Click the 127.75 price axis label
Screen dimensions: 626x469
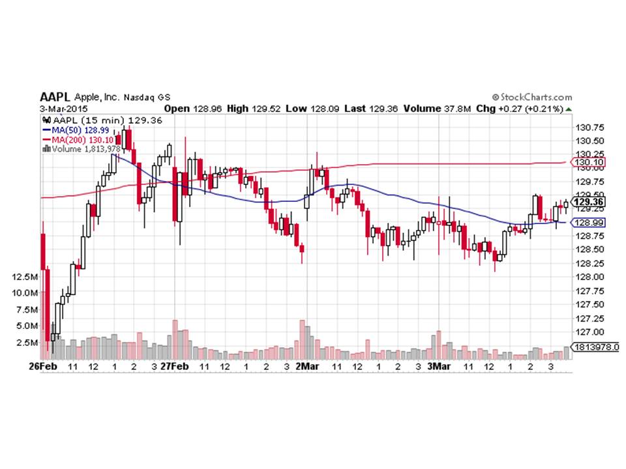[x=589, y=291]
